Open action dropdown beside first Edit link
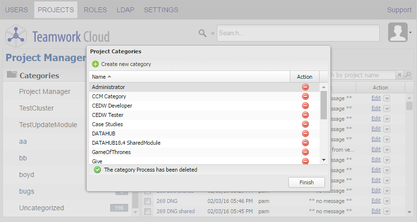The image size is (417, 222). [x=387, y=97]
